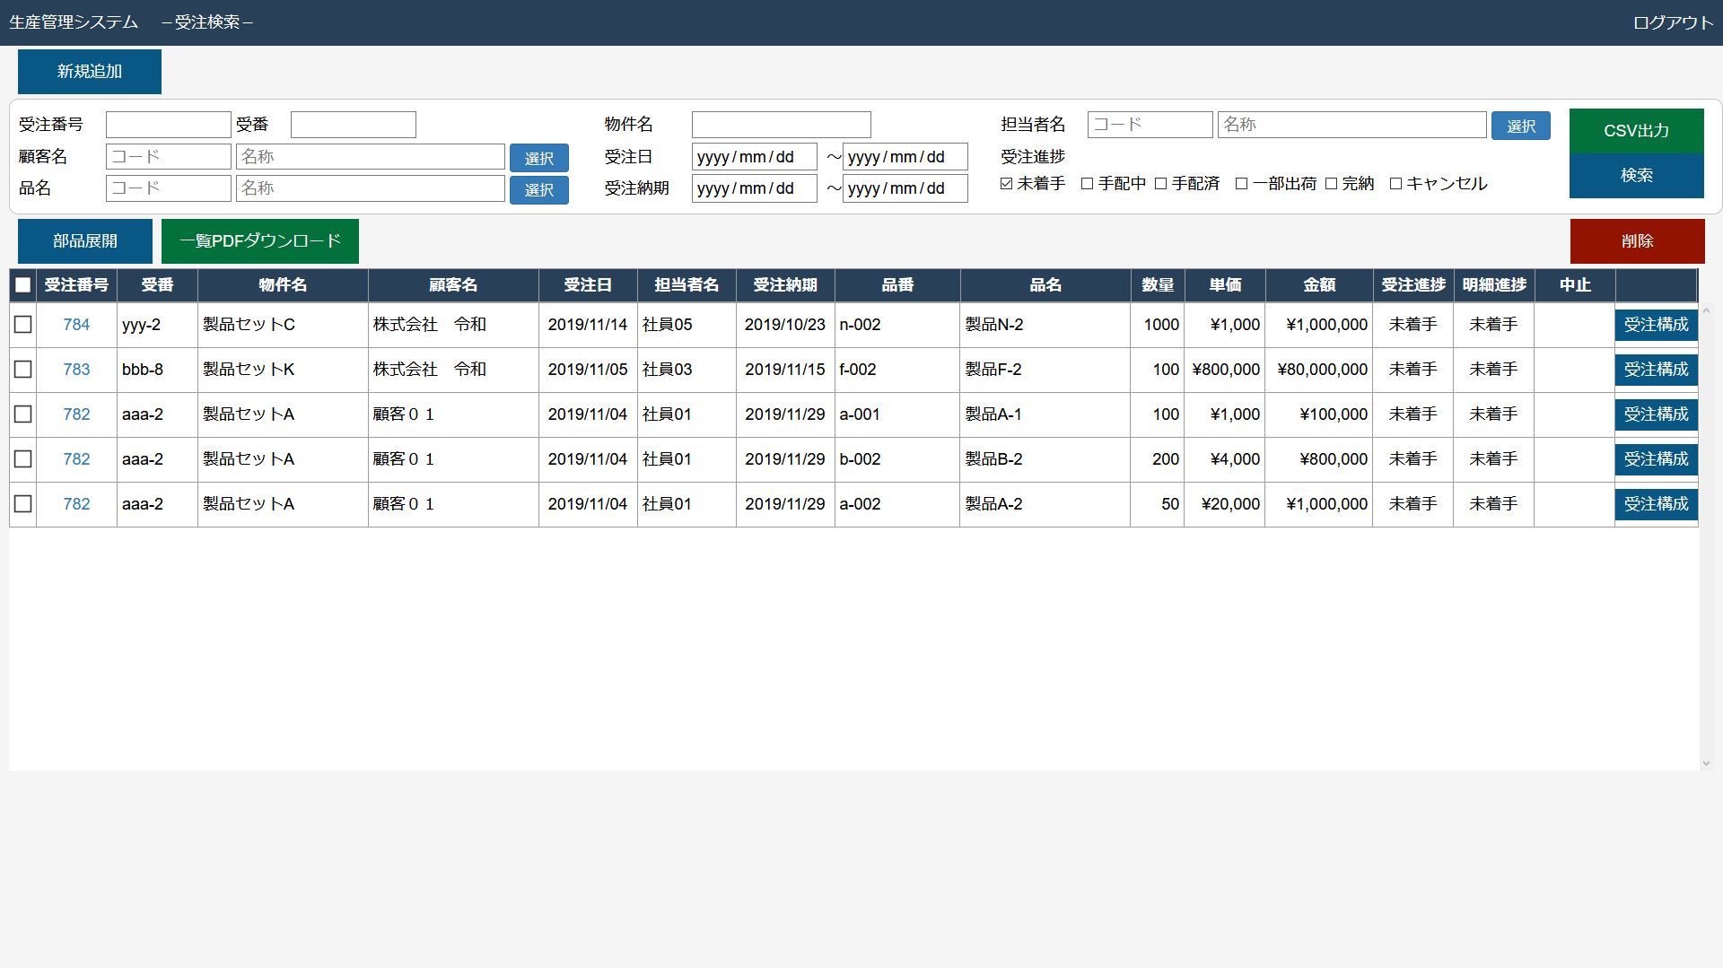Image resolution: width=1723 pixels, height=968 pixels.
Task: Click the ログアウト link
Action: click(x=1673, y=22)
